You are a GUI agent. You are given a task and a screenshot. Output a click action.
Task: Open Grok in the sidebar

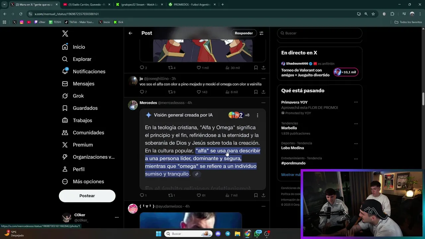coord(73,96)
